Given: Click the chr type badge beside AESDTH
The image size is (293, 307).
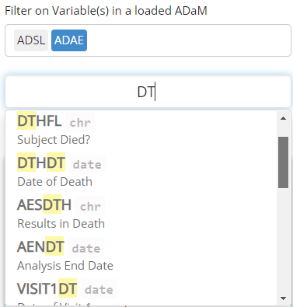Looking at the screenshot, I should 90,206.
